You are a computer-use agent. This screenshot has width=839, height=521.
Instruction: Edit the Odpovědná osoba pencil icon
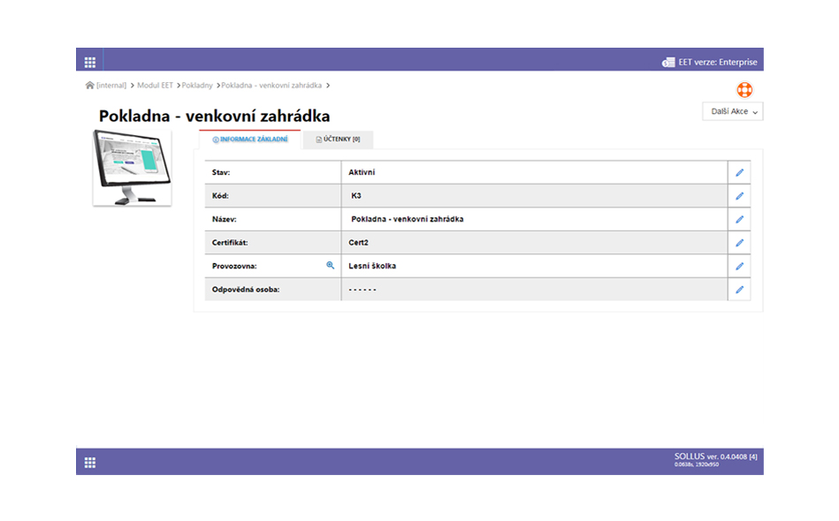[x=739, y=290]
